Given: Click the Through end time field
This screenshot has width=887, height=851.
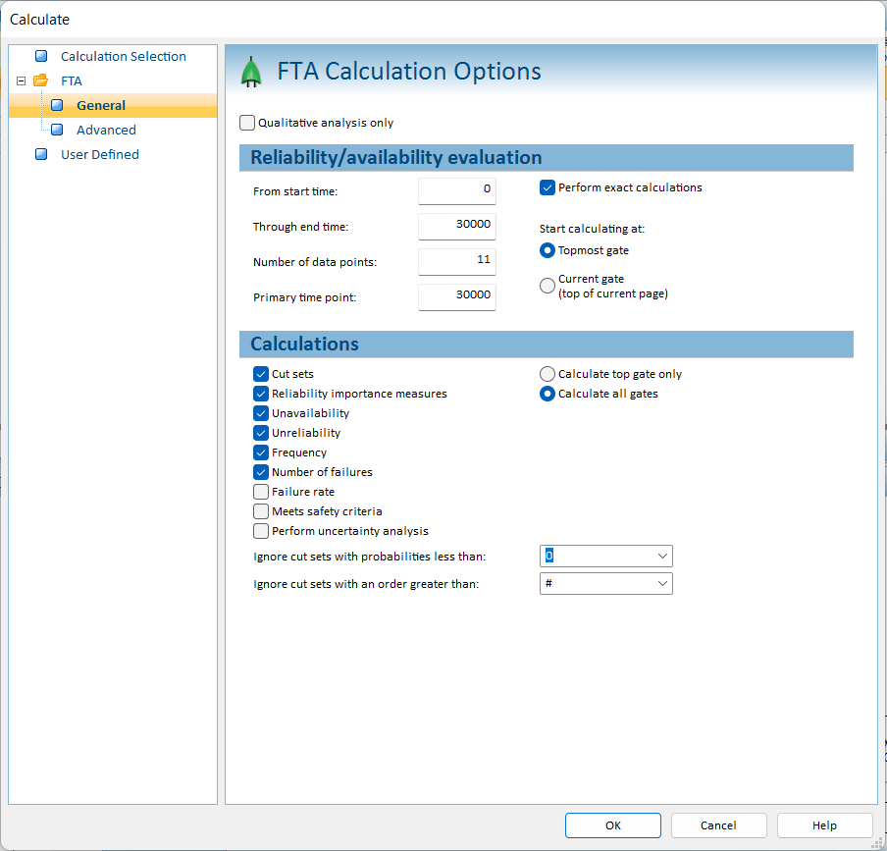Looking at the screenshot, I should coord(457,227).
